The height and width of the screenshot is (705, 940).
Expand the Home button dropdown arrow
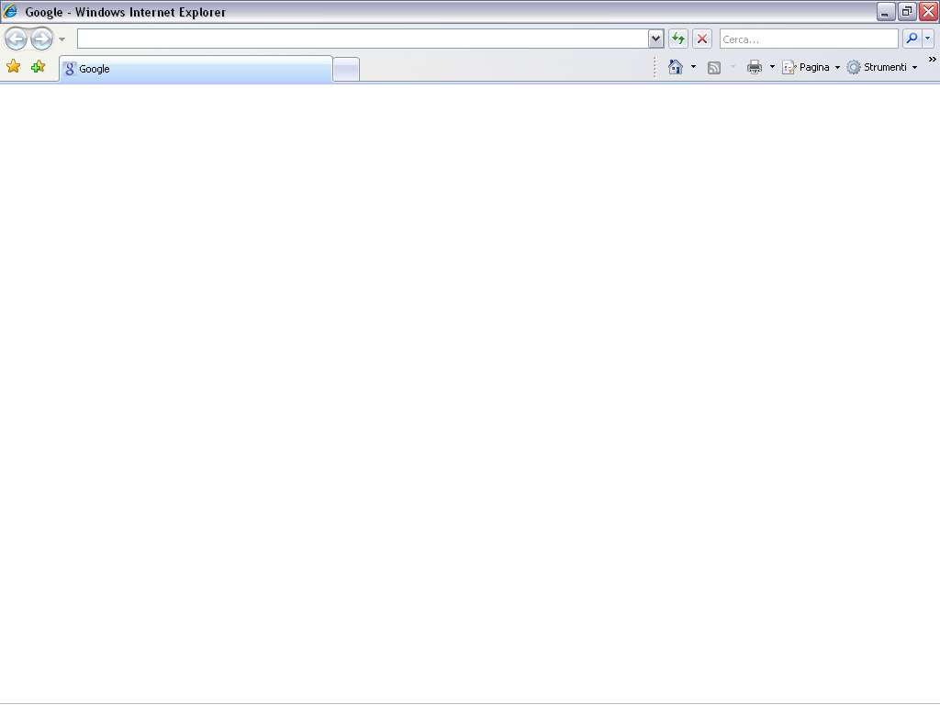coord(694,67)
